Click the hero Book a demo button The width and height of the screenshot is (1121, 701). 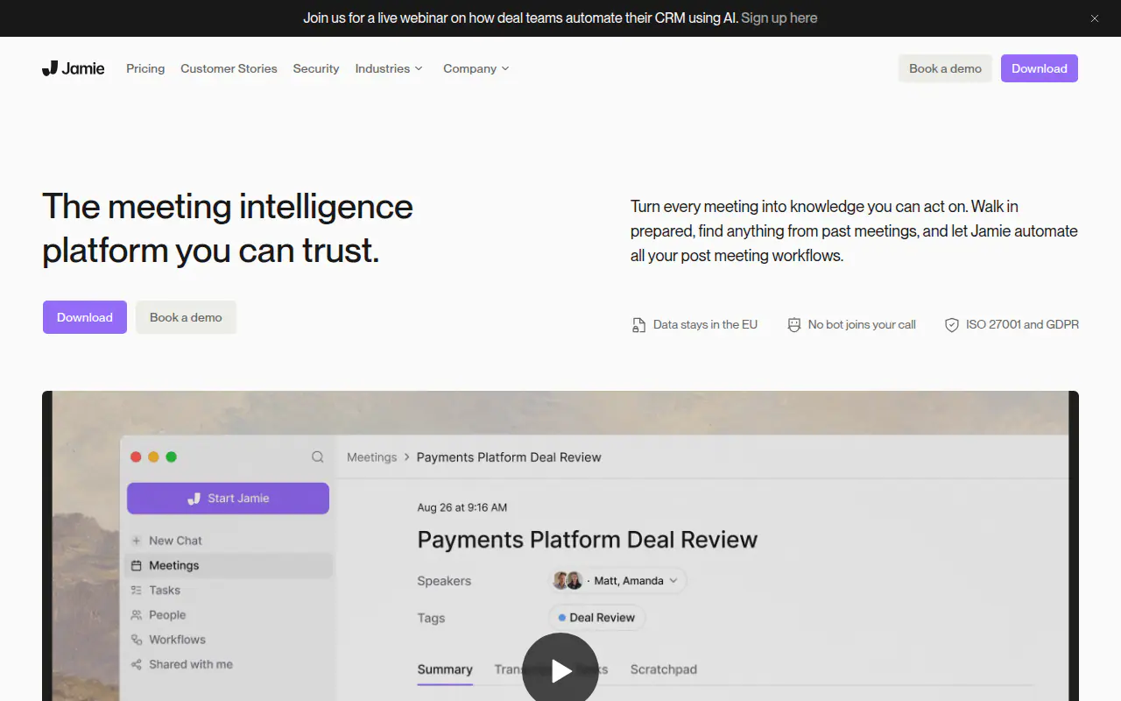[186, 317]
